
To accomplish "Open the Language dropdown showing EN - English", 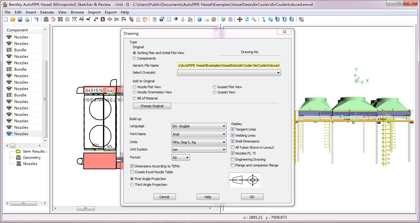I will pos(199,126).
